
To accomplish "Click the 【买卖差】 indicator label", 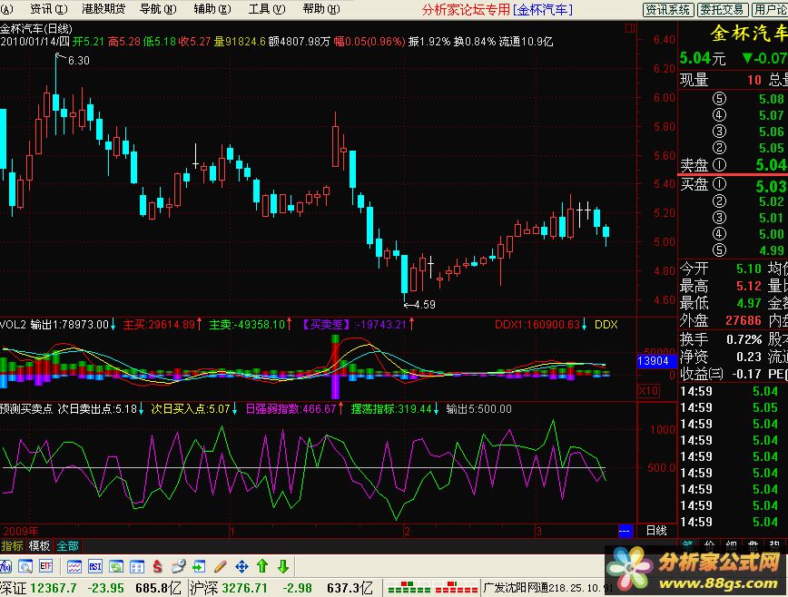I will (x=326, y=325).
